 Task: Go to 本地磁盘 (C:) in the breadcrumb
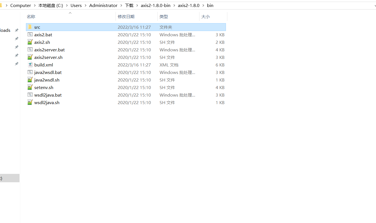click(51, 5)
